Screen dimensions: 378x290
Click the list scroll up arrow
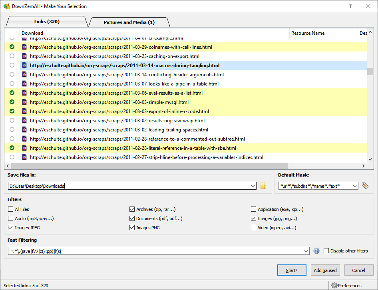point(370,32)
